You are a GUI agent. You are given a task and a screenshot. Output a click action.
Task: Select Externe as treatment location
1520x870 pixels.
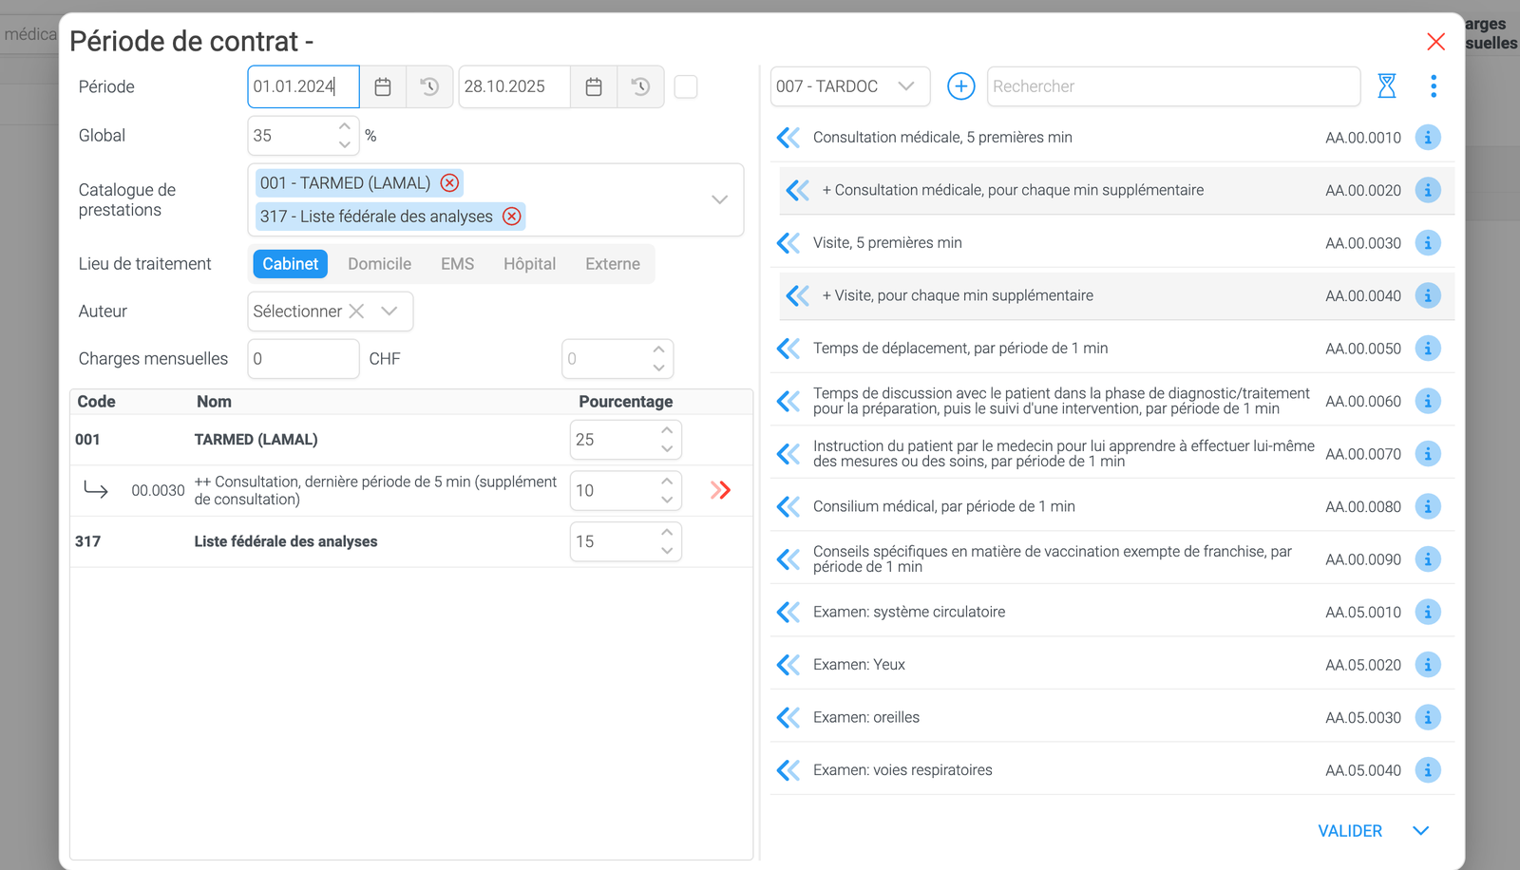(x=613, y=264)
